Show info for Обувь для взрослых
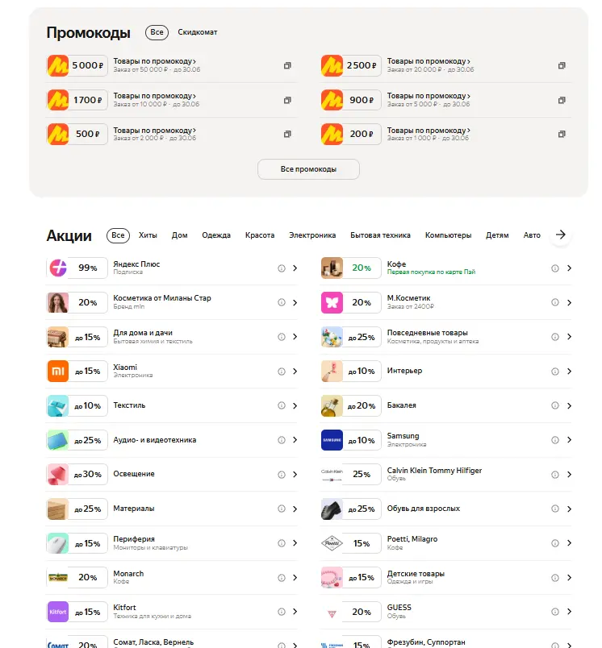The image size is (602, 648). [555, 509]
